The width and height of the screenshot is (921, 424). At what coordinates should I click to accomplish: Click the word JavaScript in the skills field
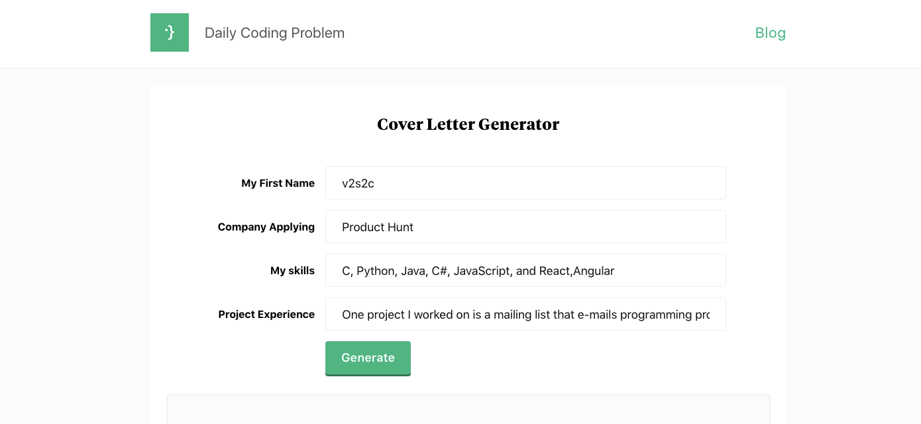482,271
